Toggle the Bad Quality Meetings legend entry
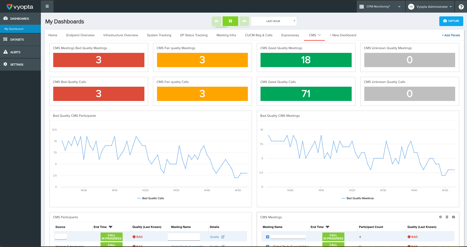The height and width of the screenshot is (247, 467). pos(358,198)
